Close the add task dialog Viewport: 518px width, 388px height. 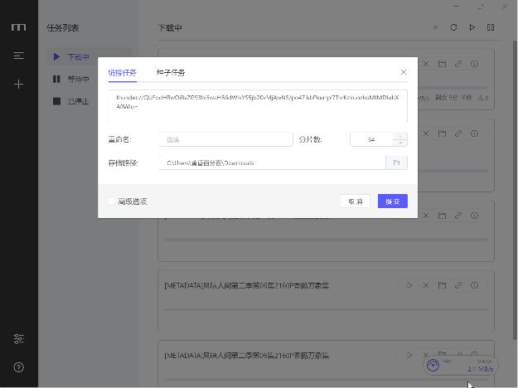tap(404, 72)
